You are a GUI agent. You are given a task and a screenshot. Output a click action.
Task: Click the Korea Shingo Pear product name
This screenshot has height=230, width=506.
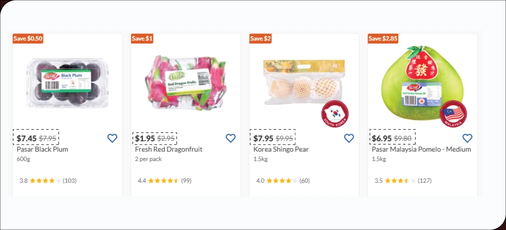pos(281,150)
